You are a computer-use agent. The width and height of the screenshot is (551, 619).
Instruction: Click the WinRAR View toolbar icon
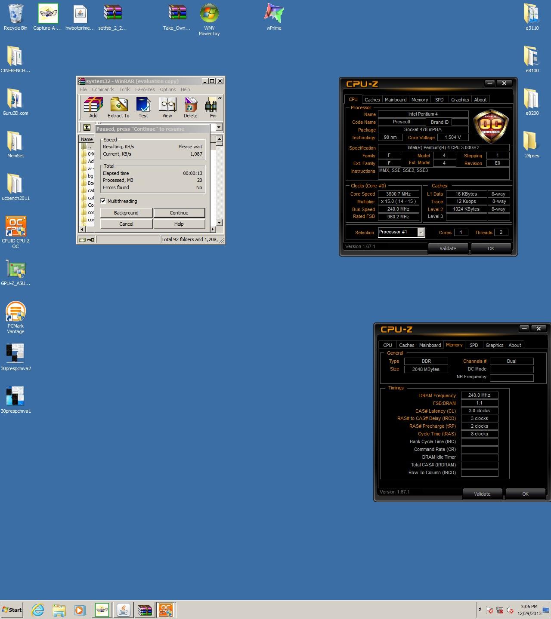167,107
